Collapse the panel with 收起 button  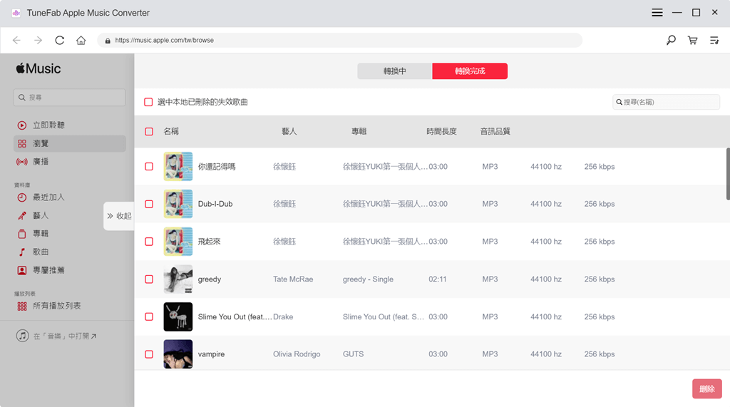click(x=119, y=216)
